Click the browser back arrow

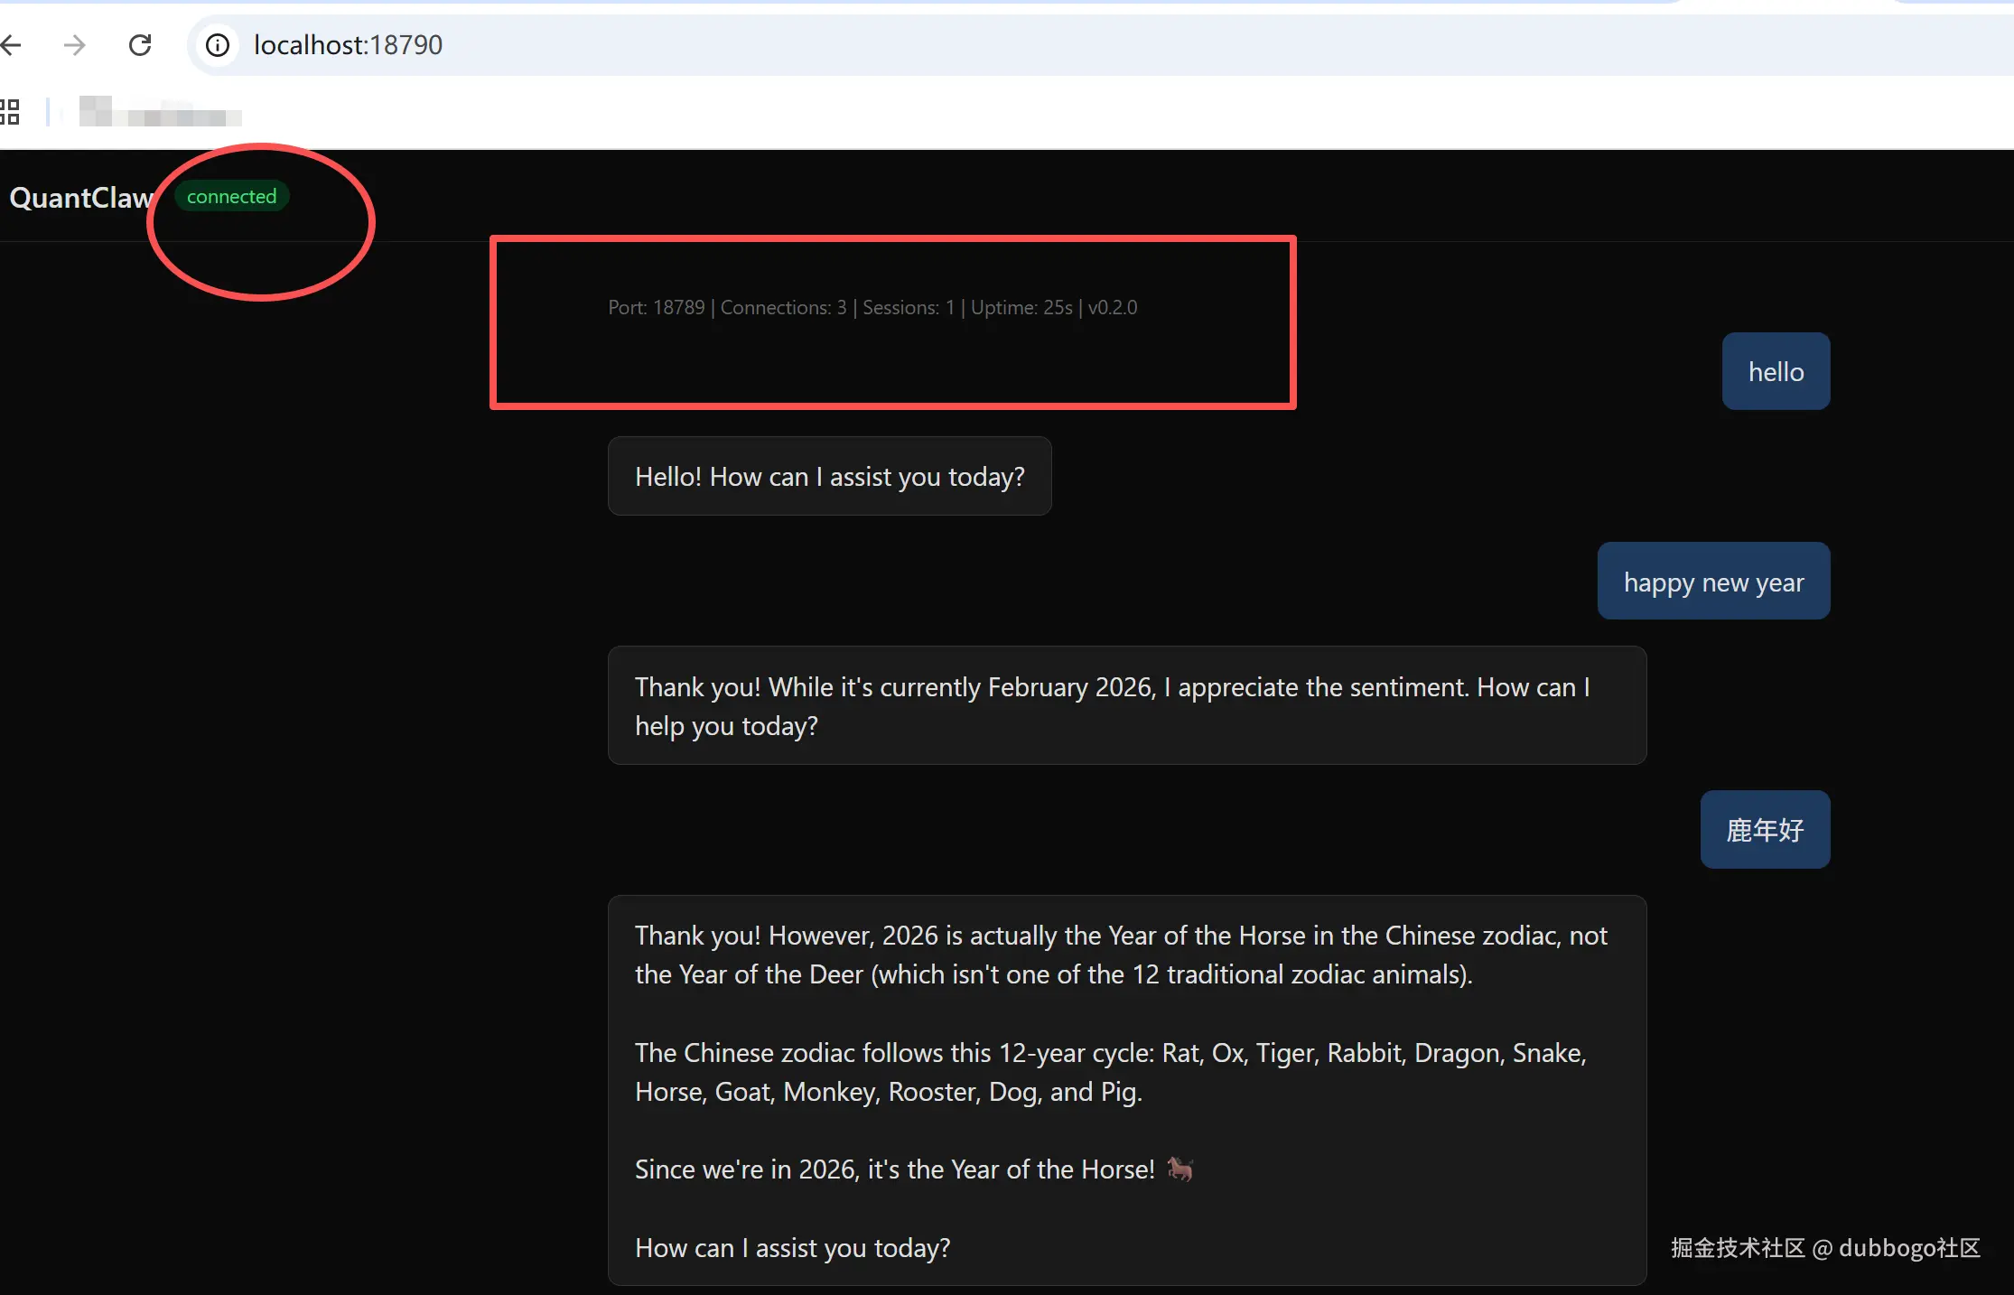(x=11, y=44)
